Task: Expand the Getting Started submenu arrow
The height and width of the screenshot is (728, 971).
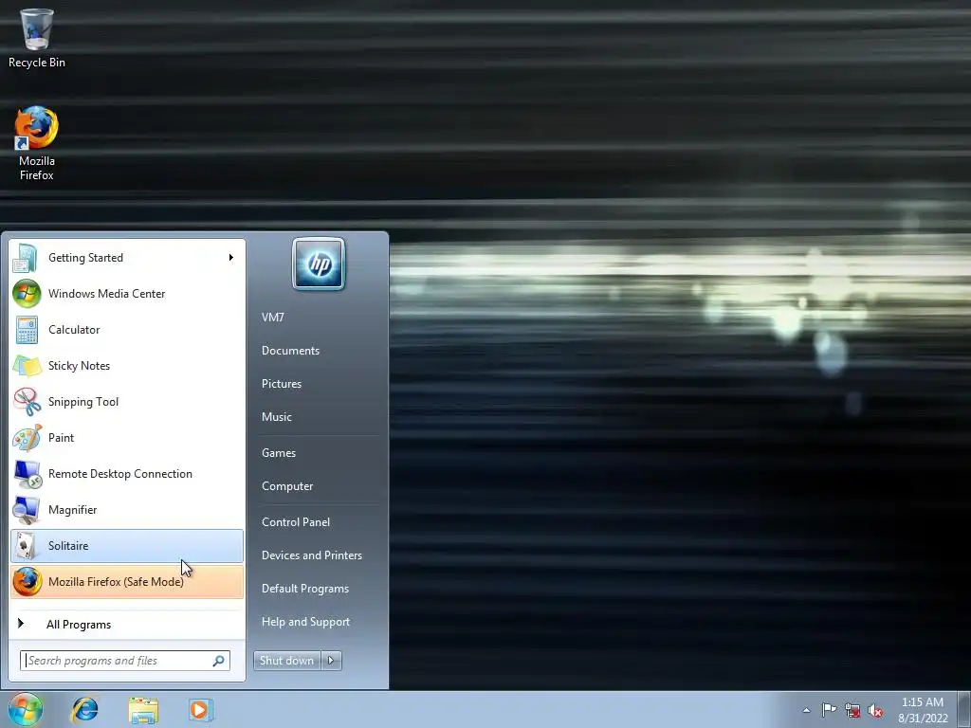Action: coord(231,258)
